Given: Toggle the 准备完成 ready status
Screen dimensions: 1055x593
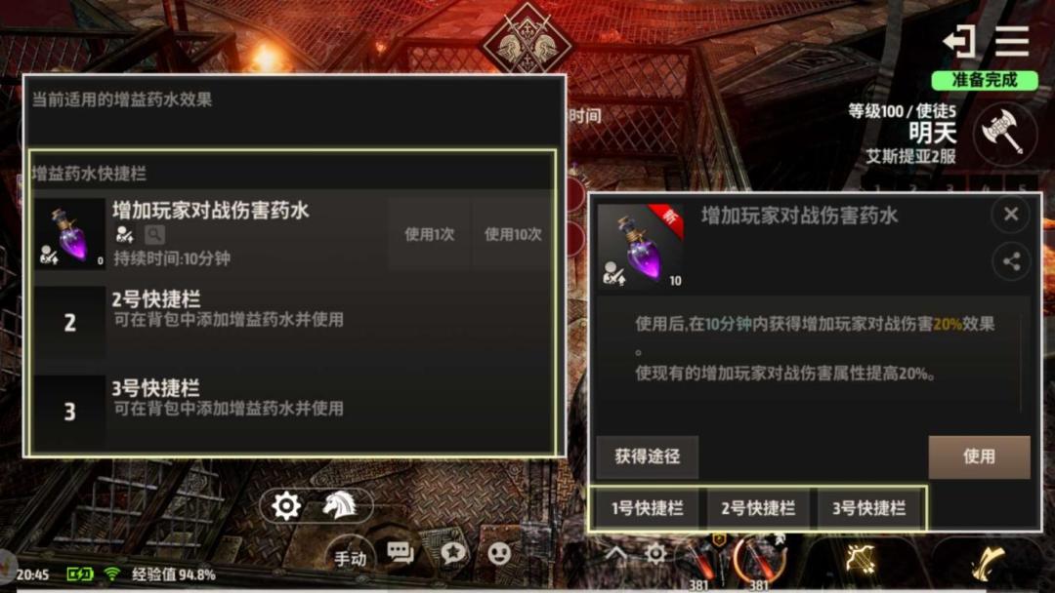Looking at the screenshot, I should coord(985,80).
